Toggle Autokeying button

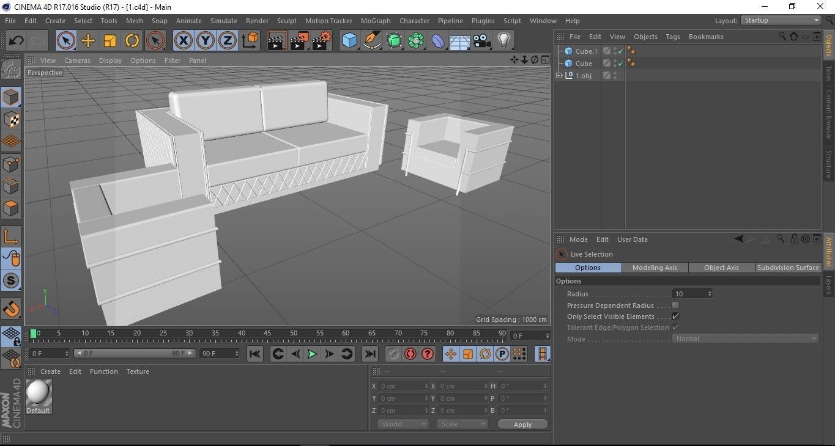410,354
